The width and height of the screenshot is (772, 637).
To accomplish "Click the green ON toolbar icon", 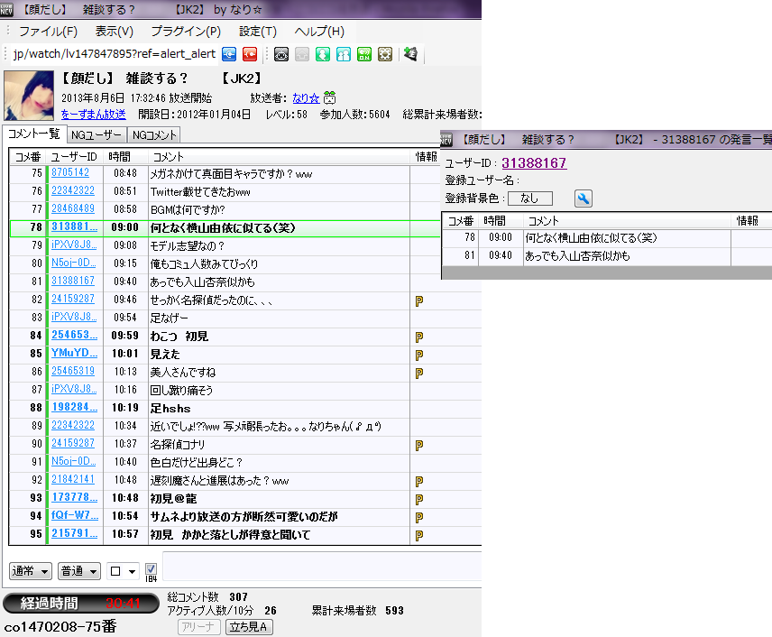I will click(364, 54).
